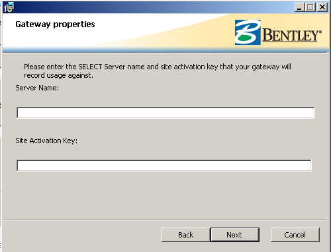Screen dimensions: 331x252
Task: Minimize the Gateway setup window
Action: 299,7
